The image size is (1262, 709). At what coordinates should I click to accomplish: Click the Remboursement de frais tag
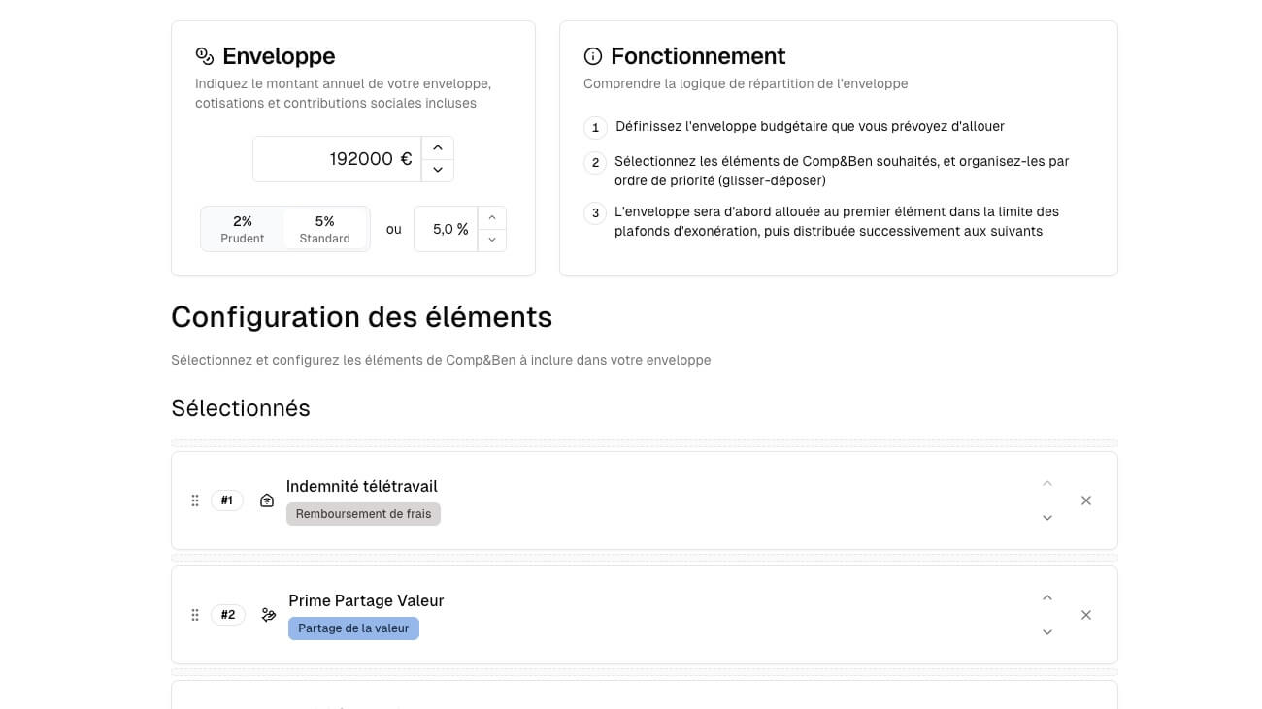click(363, 513)
